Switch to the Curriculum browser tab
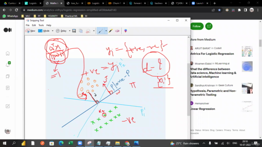 (12, 3)
